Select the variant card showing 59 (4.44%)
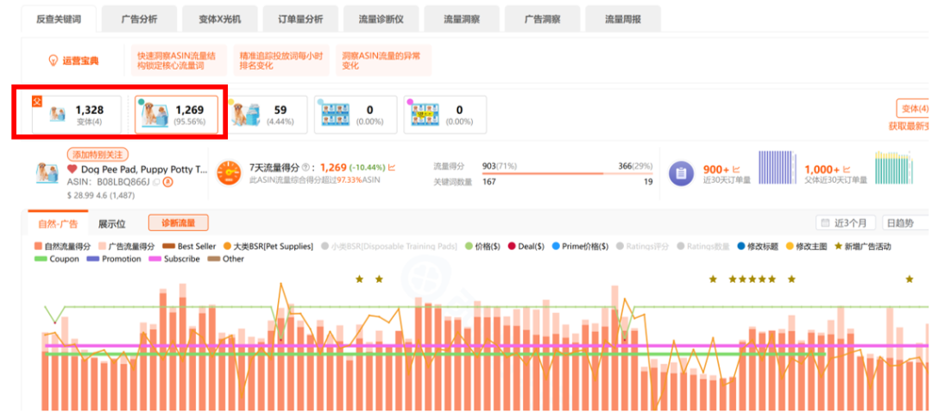The image size is (932, 414). click(x=268, y=115)
